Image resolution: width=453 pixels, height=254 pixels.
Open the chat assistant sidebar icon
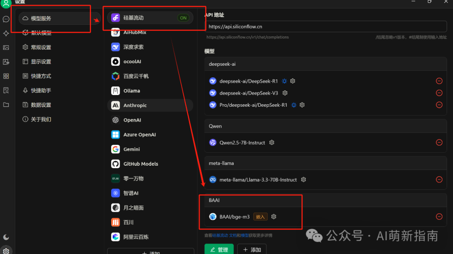(x=6, y=19)
